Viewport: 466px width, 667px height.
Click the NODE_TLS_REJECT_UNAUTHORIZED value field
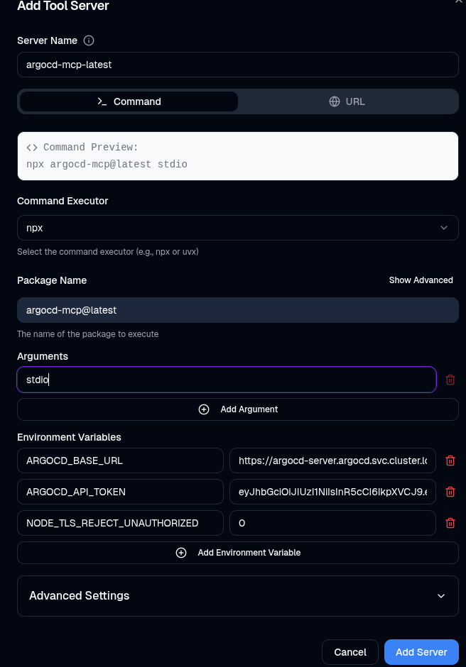(332, 523)
